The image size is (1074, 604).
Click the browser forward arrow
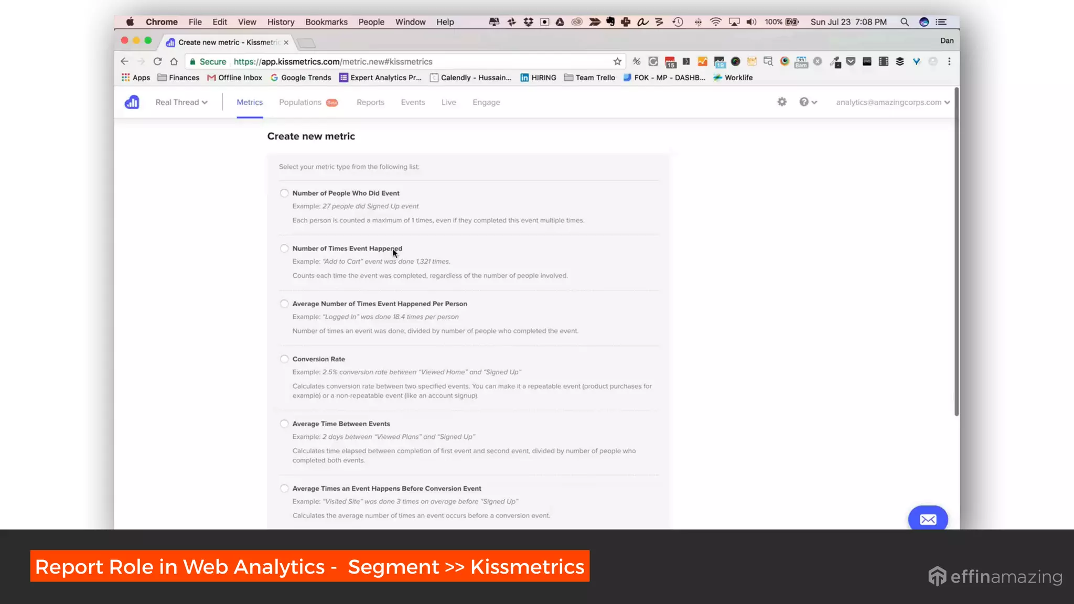click(141, 61)
